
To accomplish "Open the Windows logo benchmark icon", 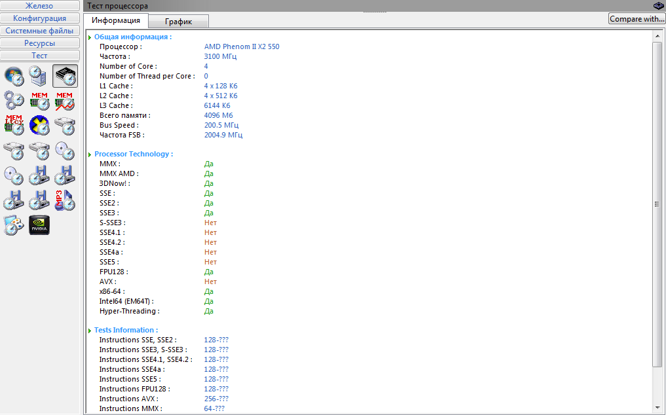I will tap(14, 76).
